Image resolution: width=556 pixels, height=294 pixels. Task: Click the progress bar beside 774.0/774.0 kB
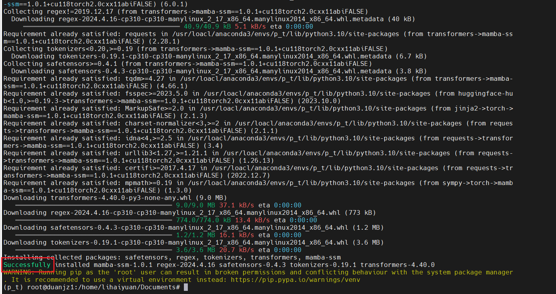94,220
